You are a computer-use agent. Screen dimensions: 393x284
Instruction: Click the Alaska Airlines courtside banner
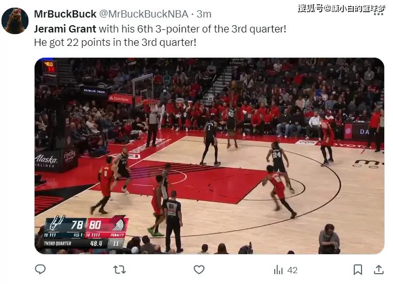point(46,161)
